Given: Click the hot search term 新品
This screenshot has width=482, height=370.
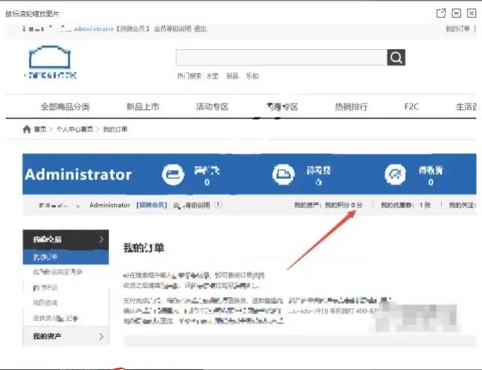Looking at the screenshot, I should [x=232, y=76].
